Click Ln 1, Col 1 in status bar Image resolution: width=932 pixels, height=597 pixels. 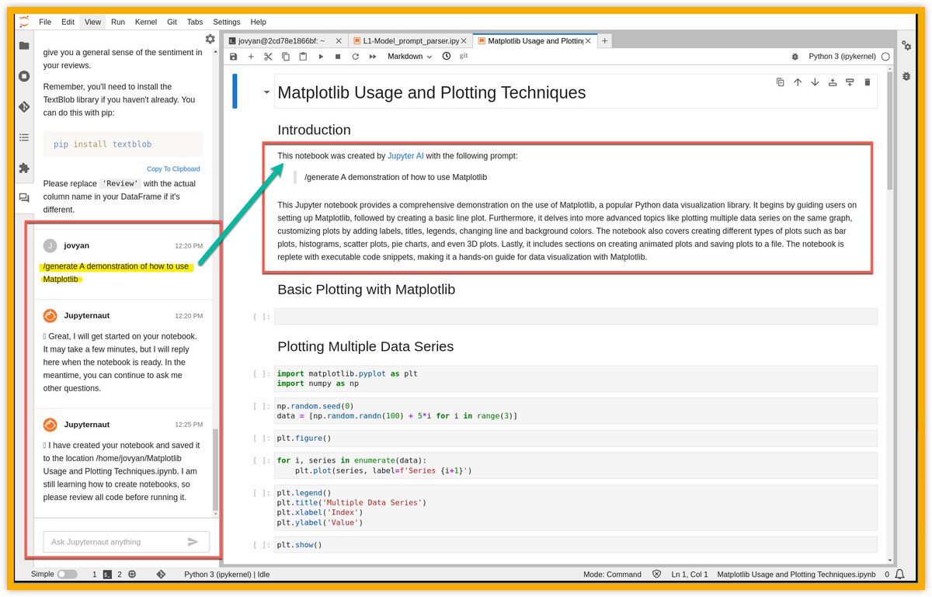click(688, 574)
